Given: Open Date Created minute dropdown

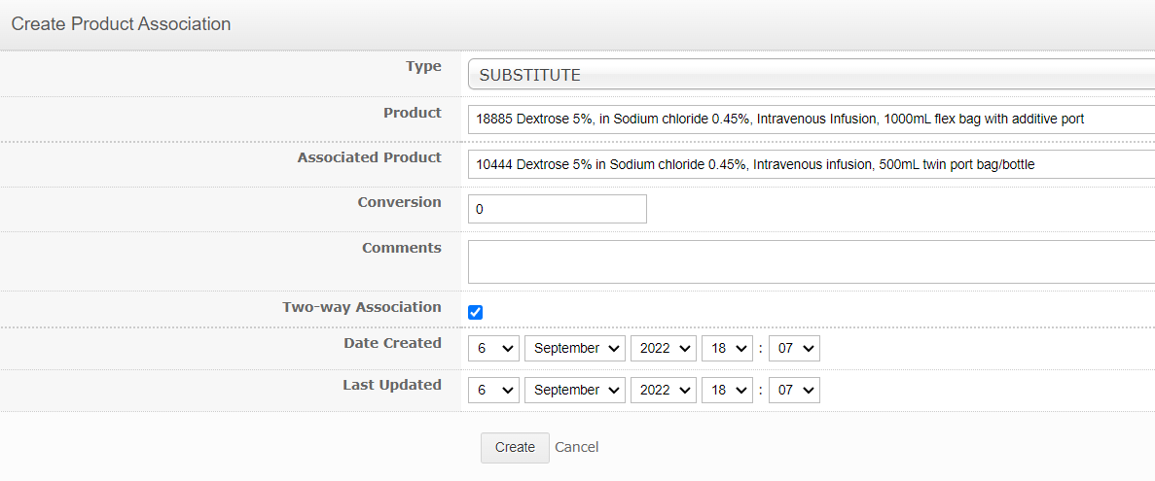Looking at the screenshot, I should [794, 349].
